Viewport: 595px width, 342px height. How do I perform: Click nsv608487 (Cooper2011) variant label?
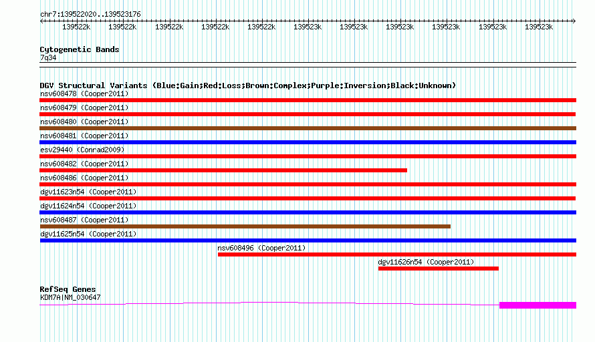pyautogui.click(x=84, y=220)
